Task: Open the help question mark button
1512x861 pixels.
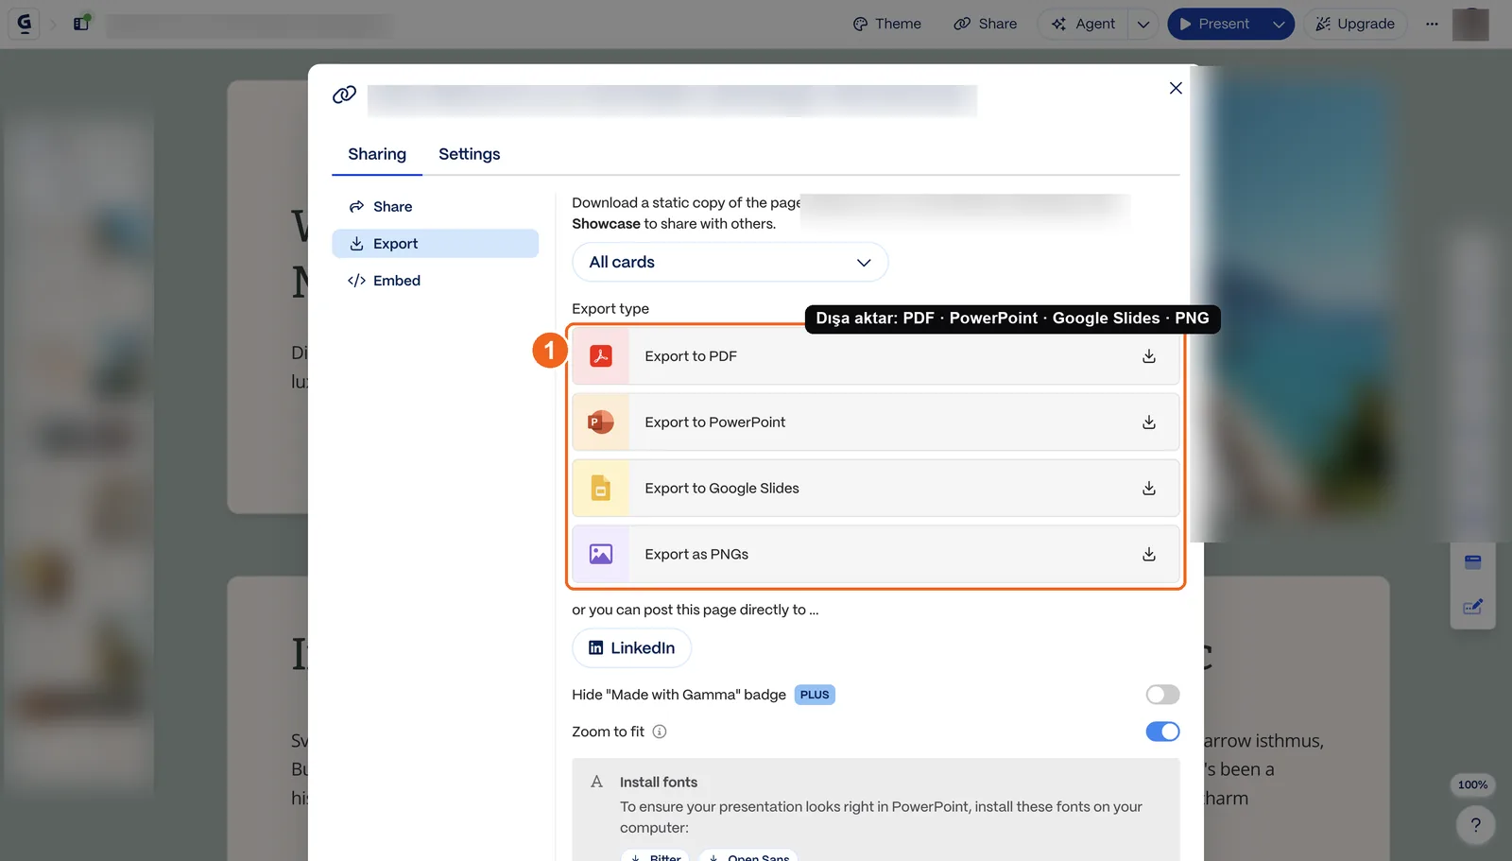Action: 1475,825
